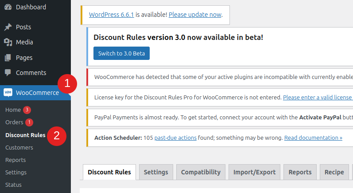This screenshot has width=353, height=193.
Task: Click the Home notification badge 3
Action: point(27,110)
